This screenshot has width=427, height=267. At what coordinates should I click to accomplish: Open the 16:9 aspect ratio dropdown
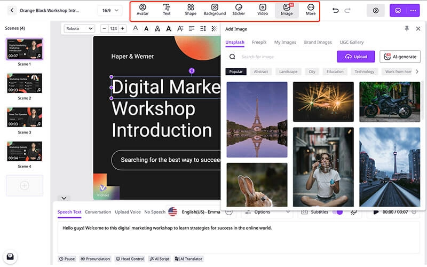(113, 10)
